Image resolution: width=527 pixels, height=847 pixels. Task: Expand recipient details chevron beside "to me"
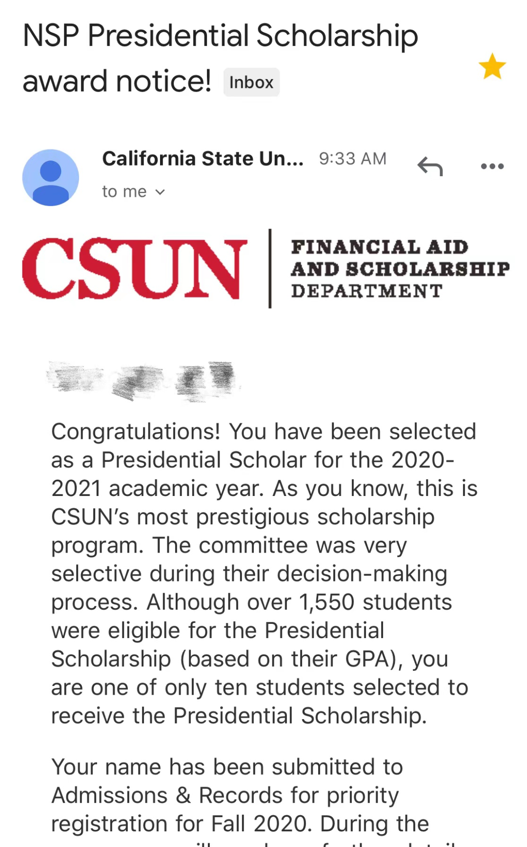click(x=160, y=192)
